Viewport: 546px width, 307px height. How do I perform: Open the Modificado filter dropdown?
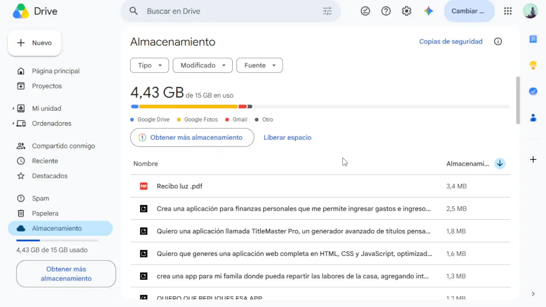coord(202,65)
